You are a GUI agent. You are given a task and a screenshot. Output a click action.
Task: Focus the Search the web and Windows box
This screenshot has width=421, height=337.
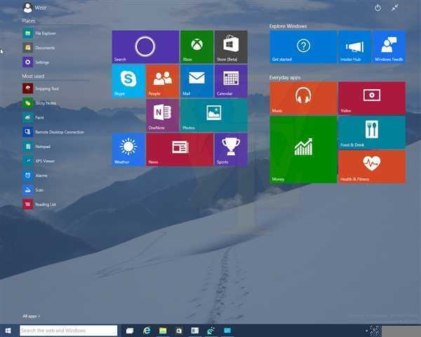pyautogui.click(x=69, y=331)
